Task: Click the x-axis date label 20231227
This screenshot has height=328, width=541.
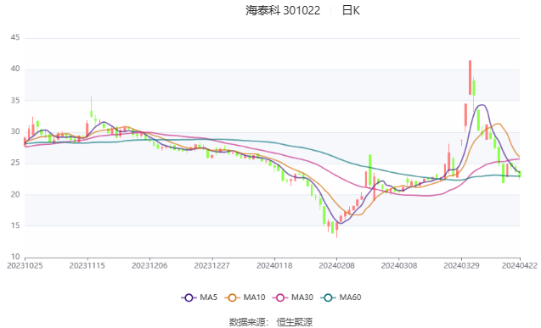Action: (x=211, y=265)
